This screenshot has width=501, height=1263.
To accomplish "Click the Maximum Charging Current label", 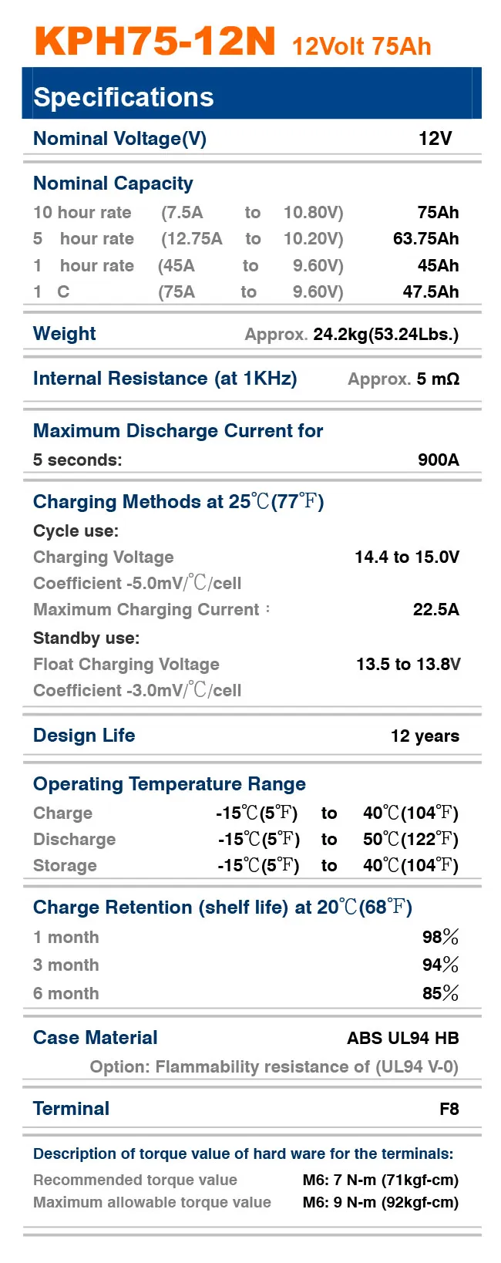I will pyautogui.click(x=146, y=610).
